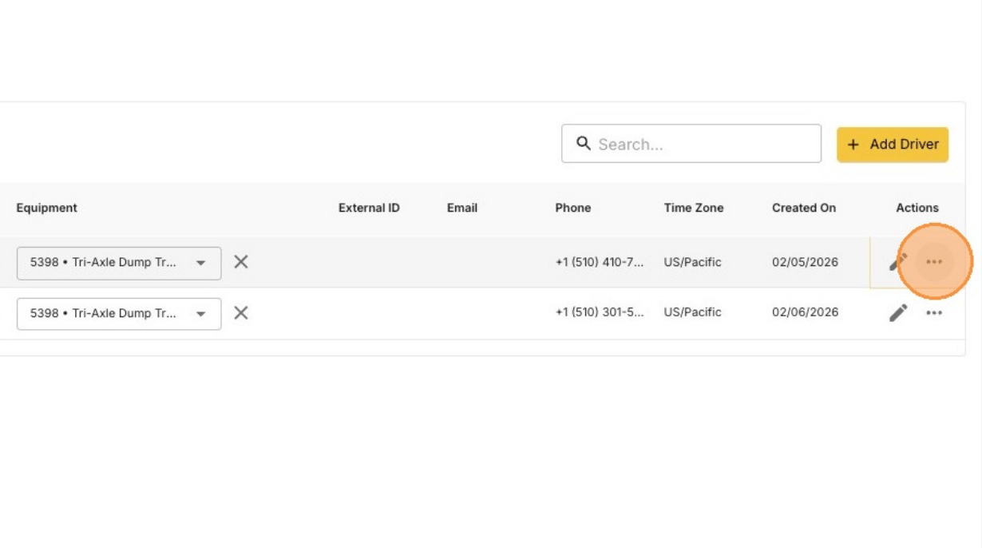Open equipment dropdown in the 02/05/2026 row
The width and height of the screenshot is (982, 548).
pyautogui.click(x=119, y=262)
